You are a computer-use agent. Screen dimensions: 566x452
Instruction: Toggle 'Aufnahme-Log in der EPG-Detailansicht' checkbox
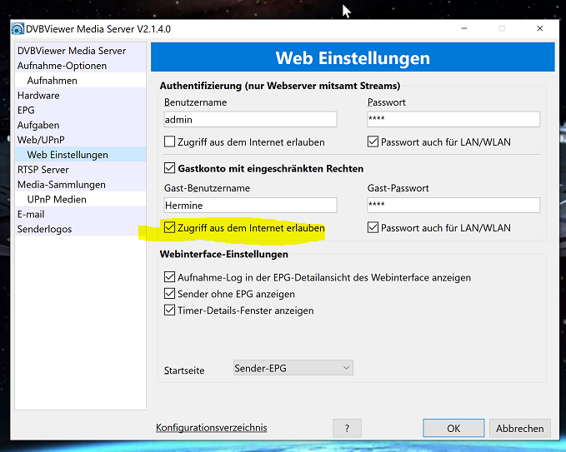click(x=169, y=277)
